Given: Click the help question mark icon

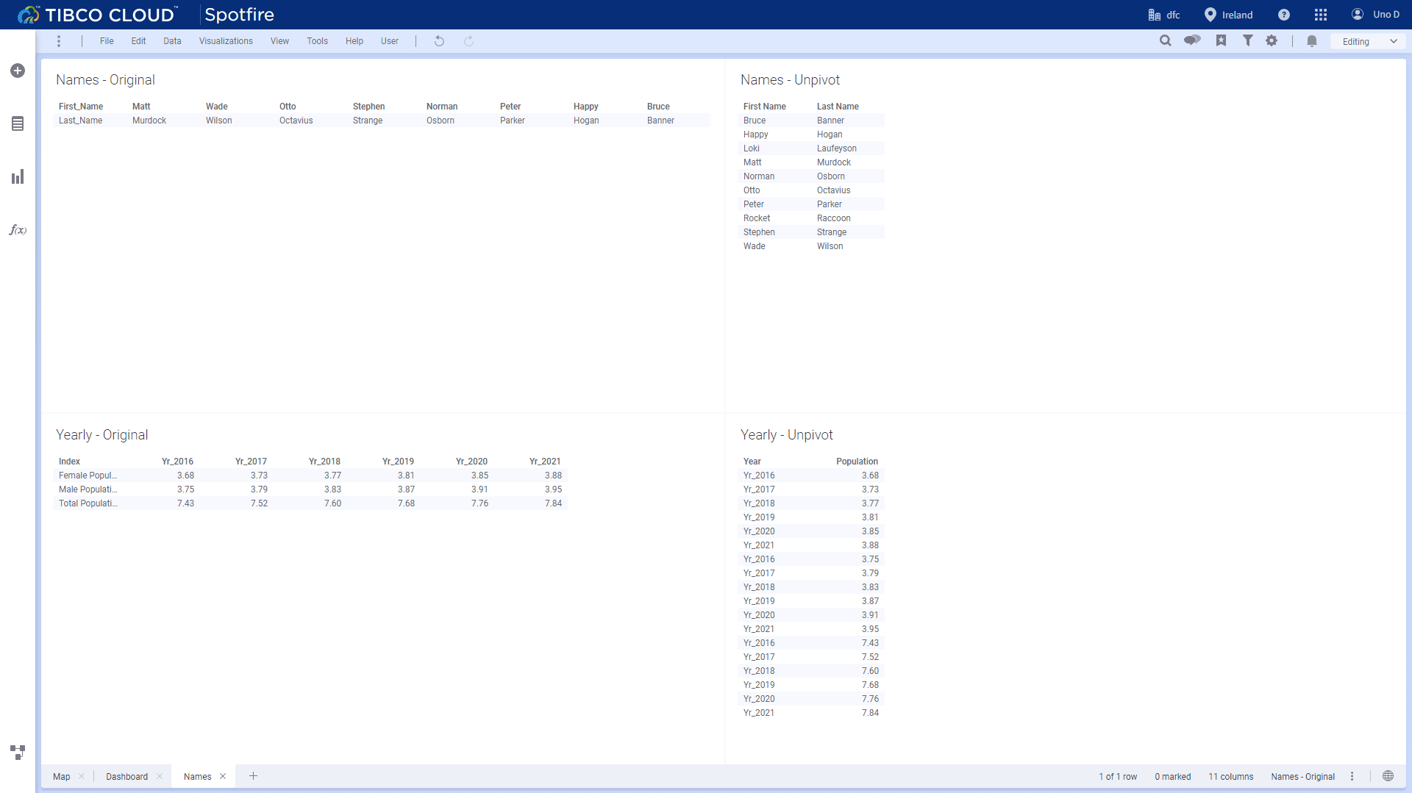Looking at the screenshot, I should click(x=1284, y=15).
